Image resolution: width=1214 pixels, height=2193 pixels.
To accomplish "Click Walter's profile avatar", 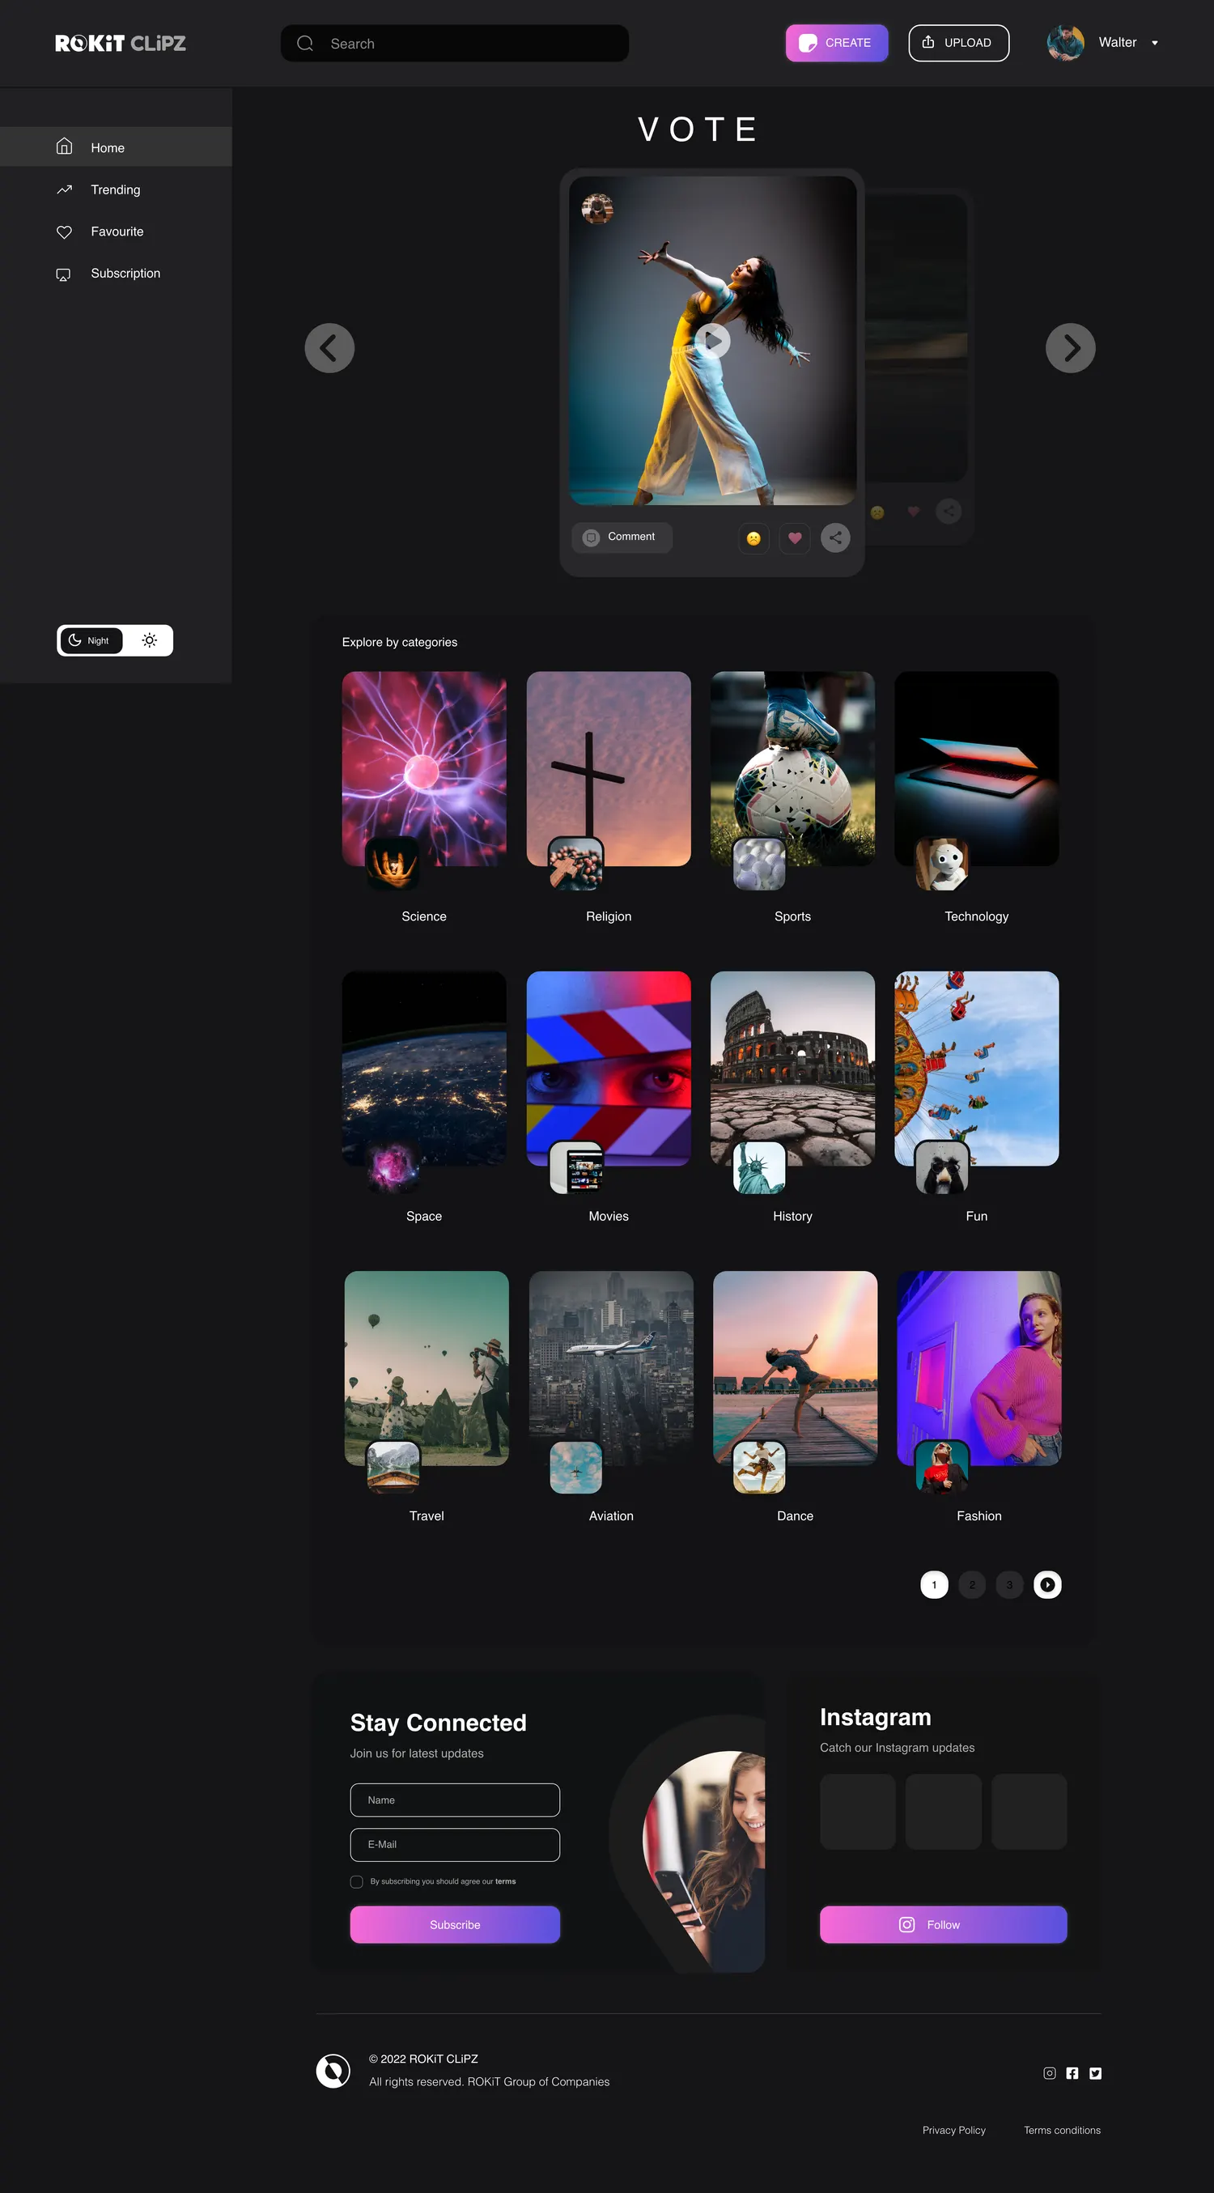I will click(x=1065, y=43).
